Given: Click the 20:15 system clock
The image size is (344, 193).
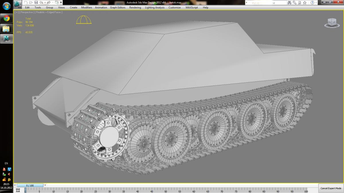Looking at the screenshot, I should coord(6,184).
